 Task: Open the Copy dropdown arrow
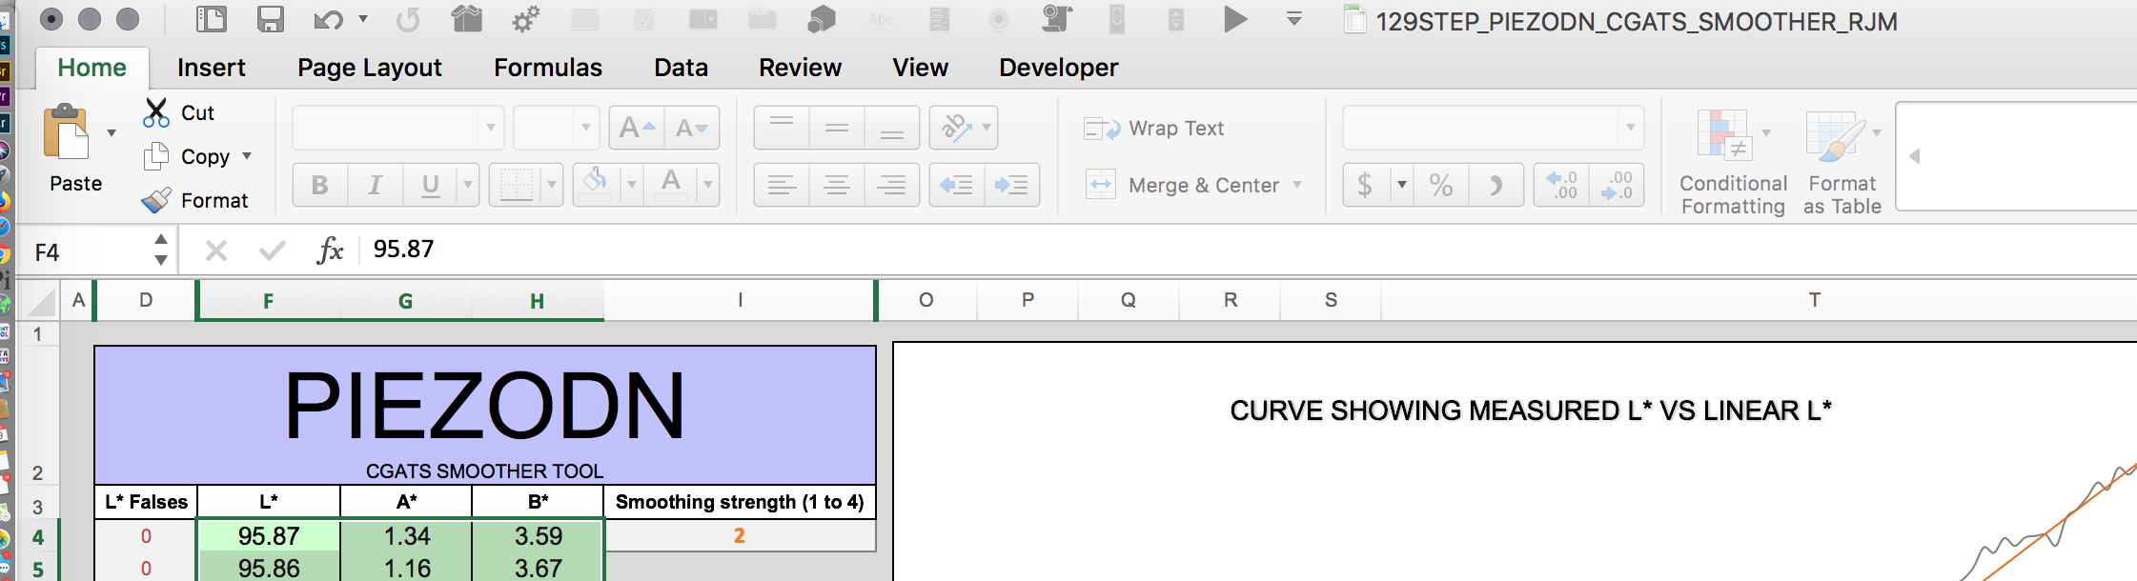tap(247, 156)
